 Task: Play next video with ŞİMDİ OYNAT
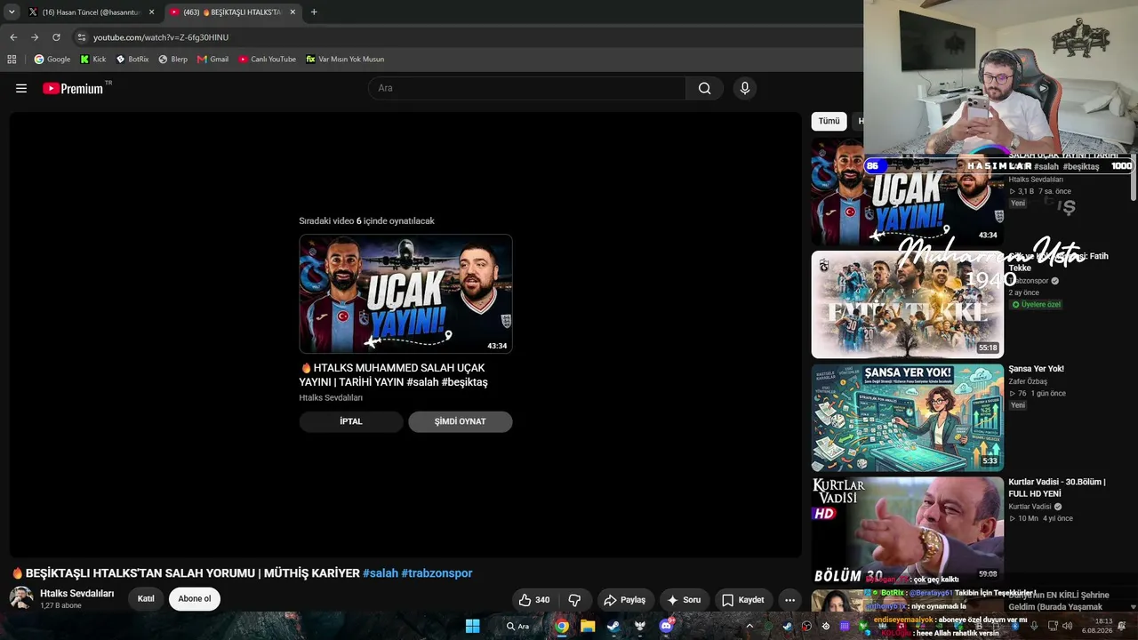point(461,421)
